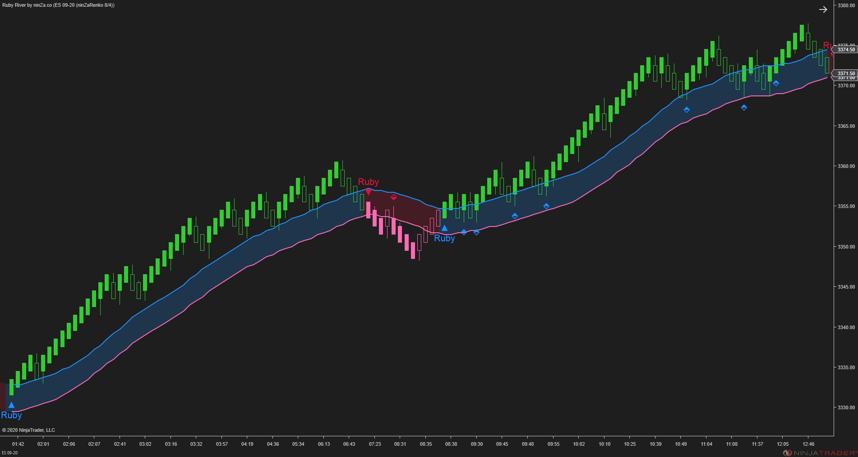
Task: Click the red Ruby label above the sell arrow
Action: (368, 182)
